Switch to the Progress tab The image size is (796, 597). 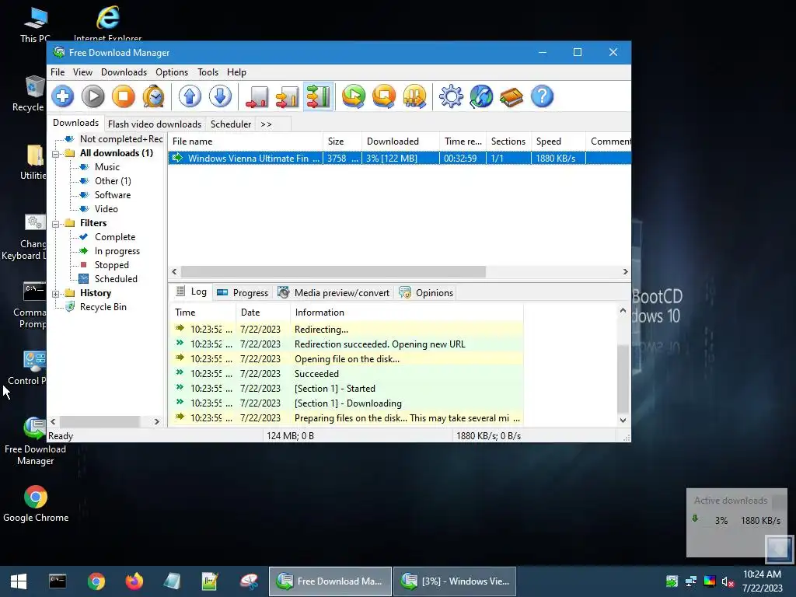pyautogui.click(x=243, y=293)
